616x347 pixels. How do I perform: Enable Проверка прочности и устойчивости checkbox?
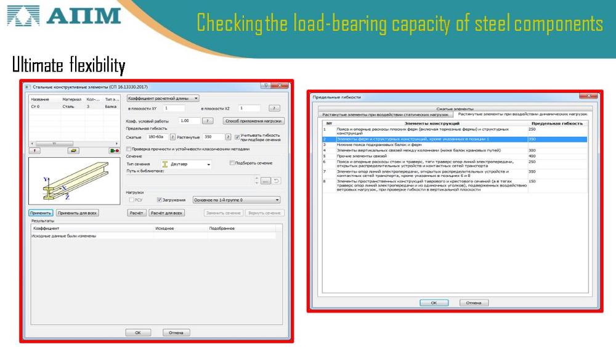[128, 149]
